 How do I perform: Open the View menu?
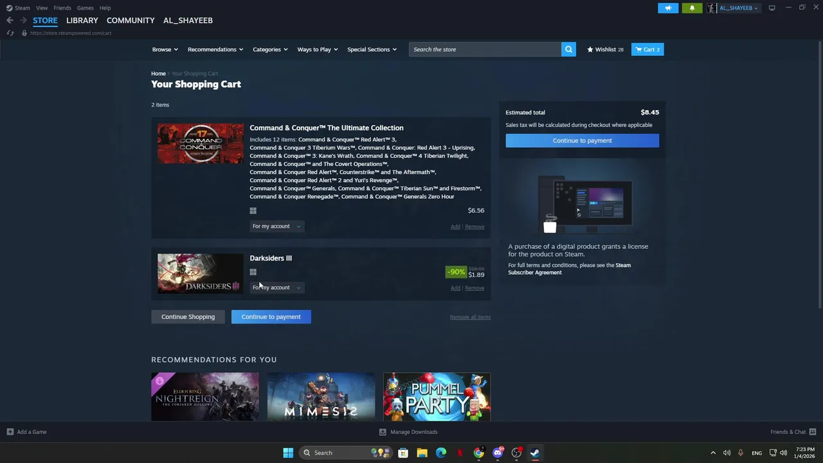[x=42, y=8]
